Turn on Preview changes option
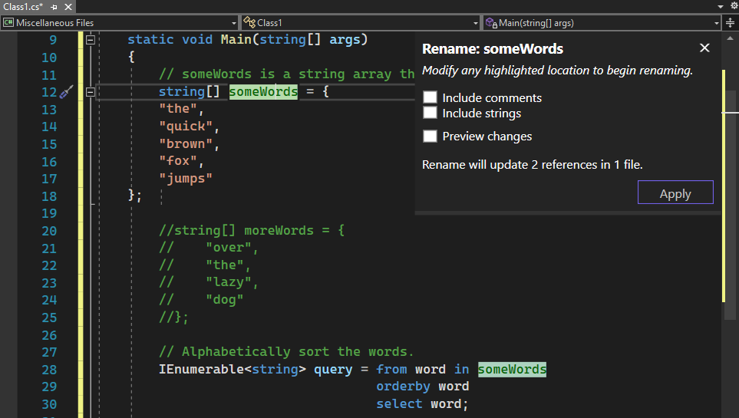The image size is (739, 418). click(431, 137)
